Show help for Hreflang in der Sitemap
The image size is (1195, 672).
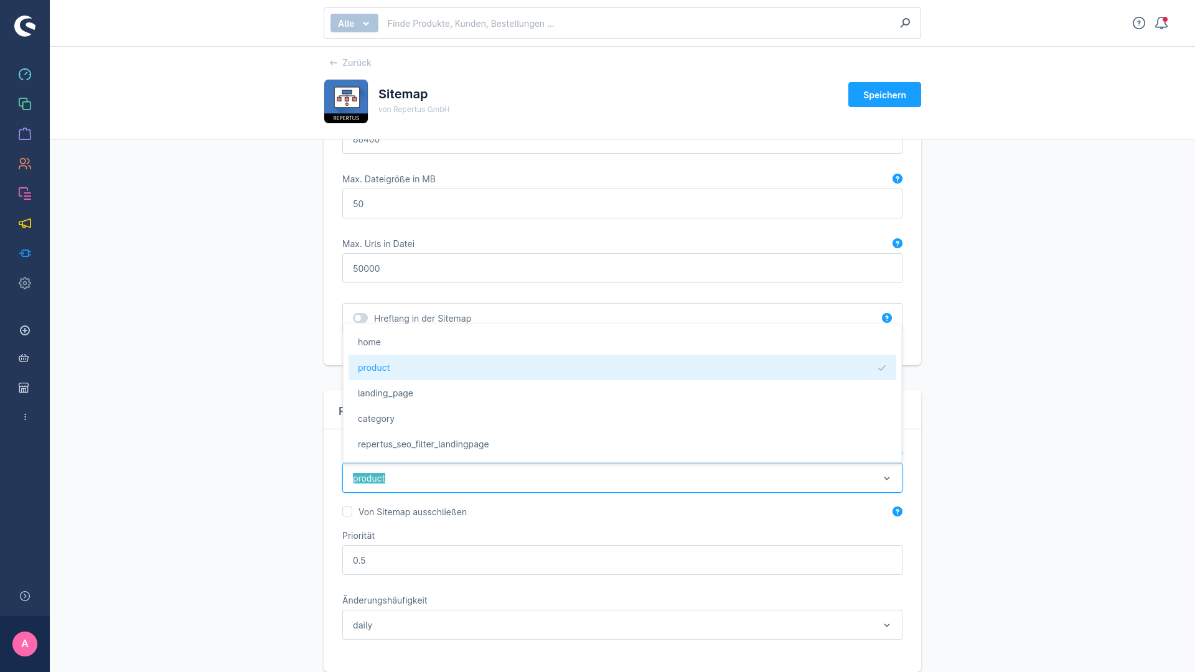(x=887, y=318)
